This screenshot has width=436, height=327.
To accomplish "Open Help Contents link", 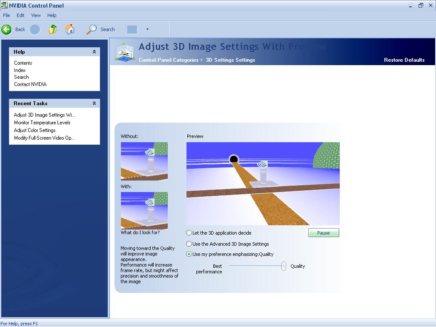I will (23, 63).
